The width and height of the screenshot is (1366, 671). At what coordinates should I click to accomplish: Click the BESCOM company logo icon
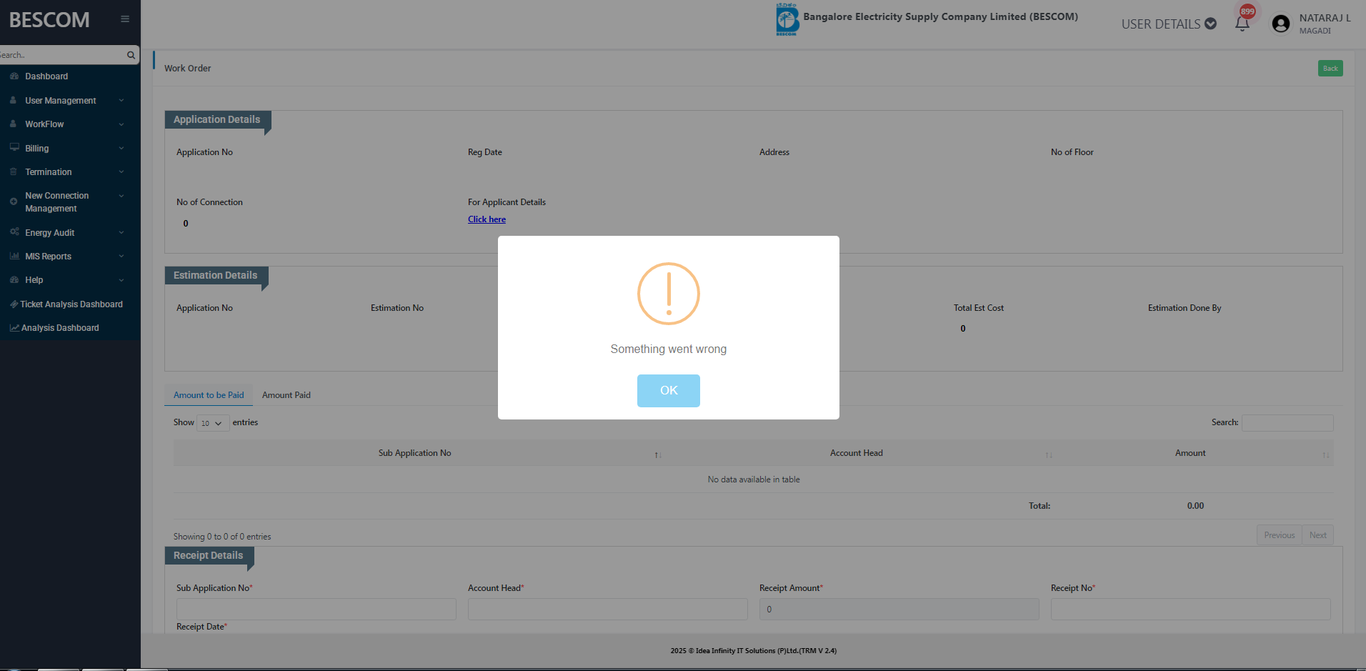787,19
